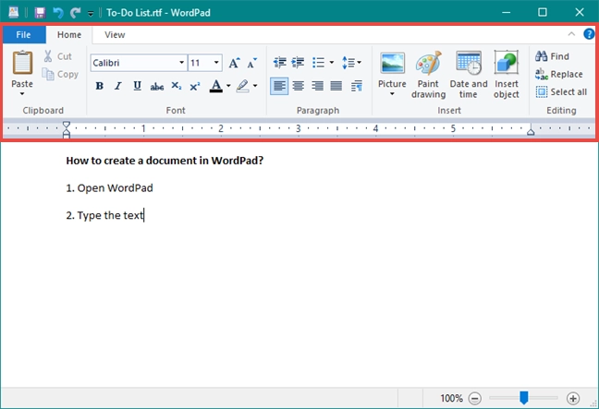This screenshot has height=409, width=599.
Task: Open highlight color palette arrow
Action: (255, 86)
